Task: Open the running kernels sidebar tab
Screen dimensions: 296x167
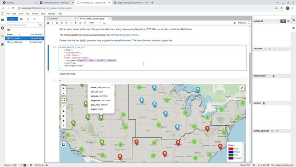Action: tap(2, 28)
